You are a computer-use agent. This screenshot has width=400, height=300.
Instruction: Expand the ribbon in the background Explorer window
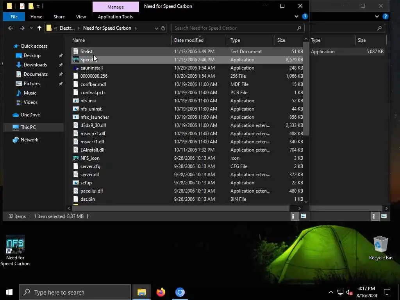coord(377,16)
